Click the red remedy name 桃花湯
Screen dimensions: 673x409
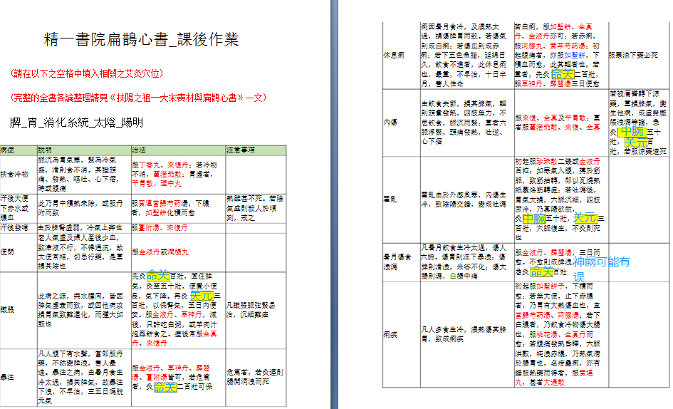click(x=547, y=334)
